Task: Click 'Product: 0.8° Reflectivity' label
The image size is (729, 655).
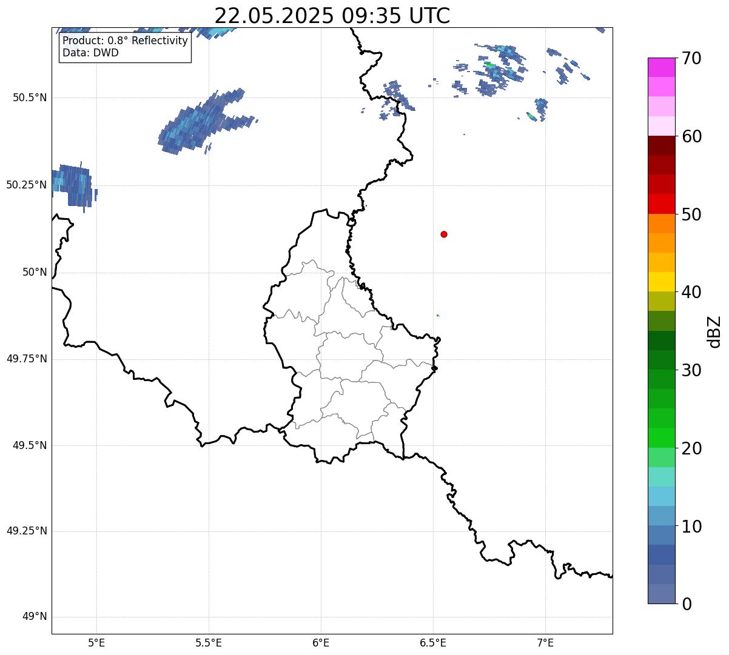Action: coord(126,41)
